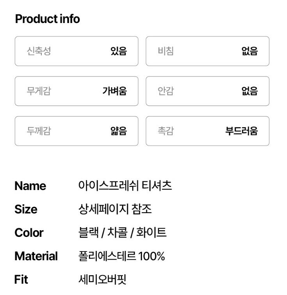Click the 세미오버핏 fit value
The image size is (287, 295).
pos(102,280)
